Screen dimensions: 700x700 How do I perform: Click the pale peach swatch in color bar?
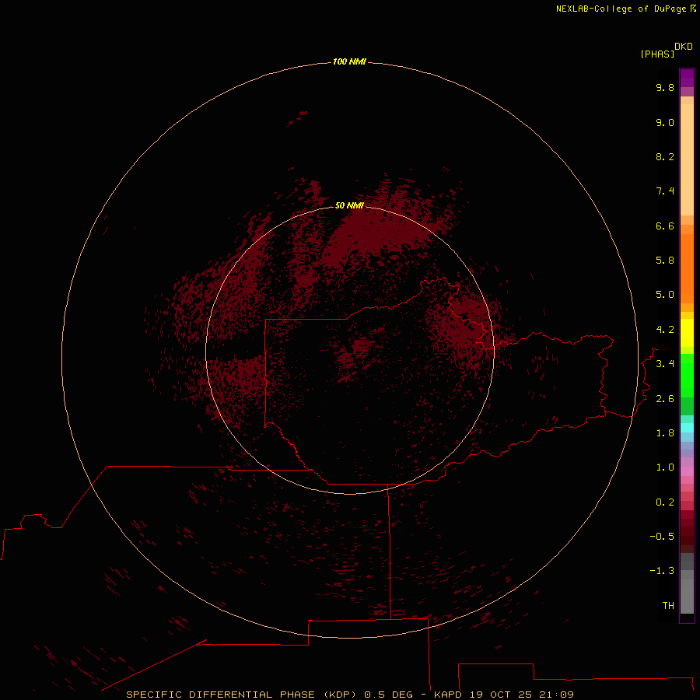pyautogui.click(x=687, y=159)
